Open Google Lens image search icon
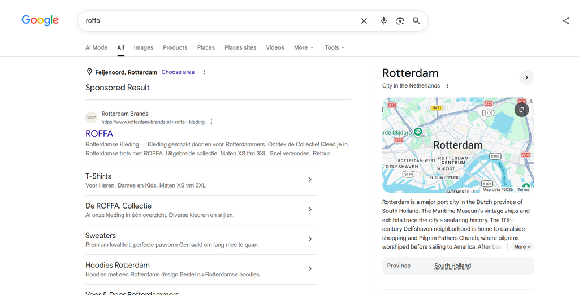The height and width of the screenshot is (295, 579). point(400,21)
